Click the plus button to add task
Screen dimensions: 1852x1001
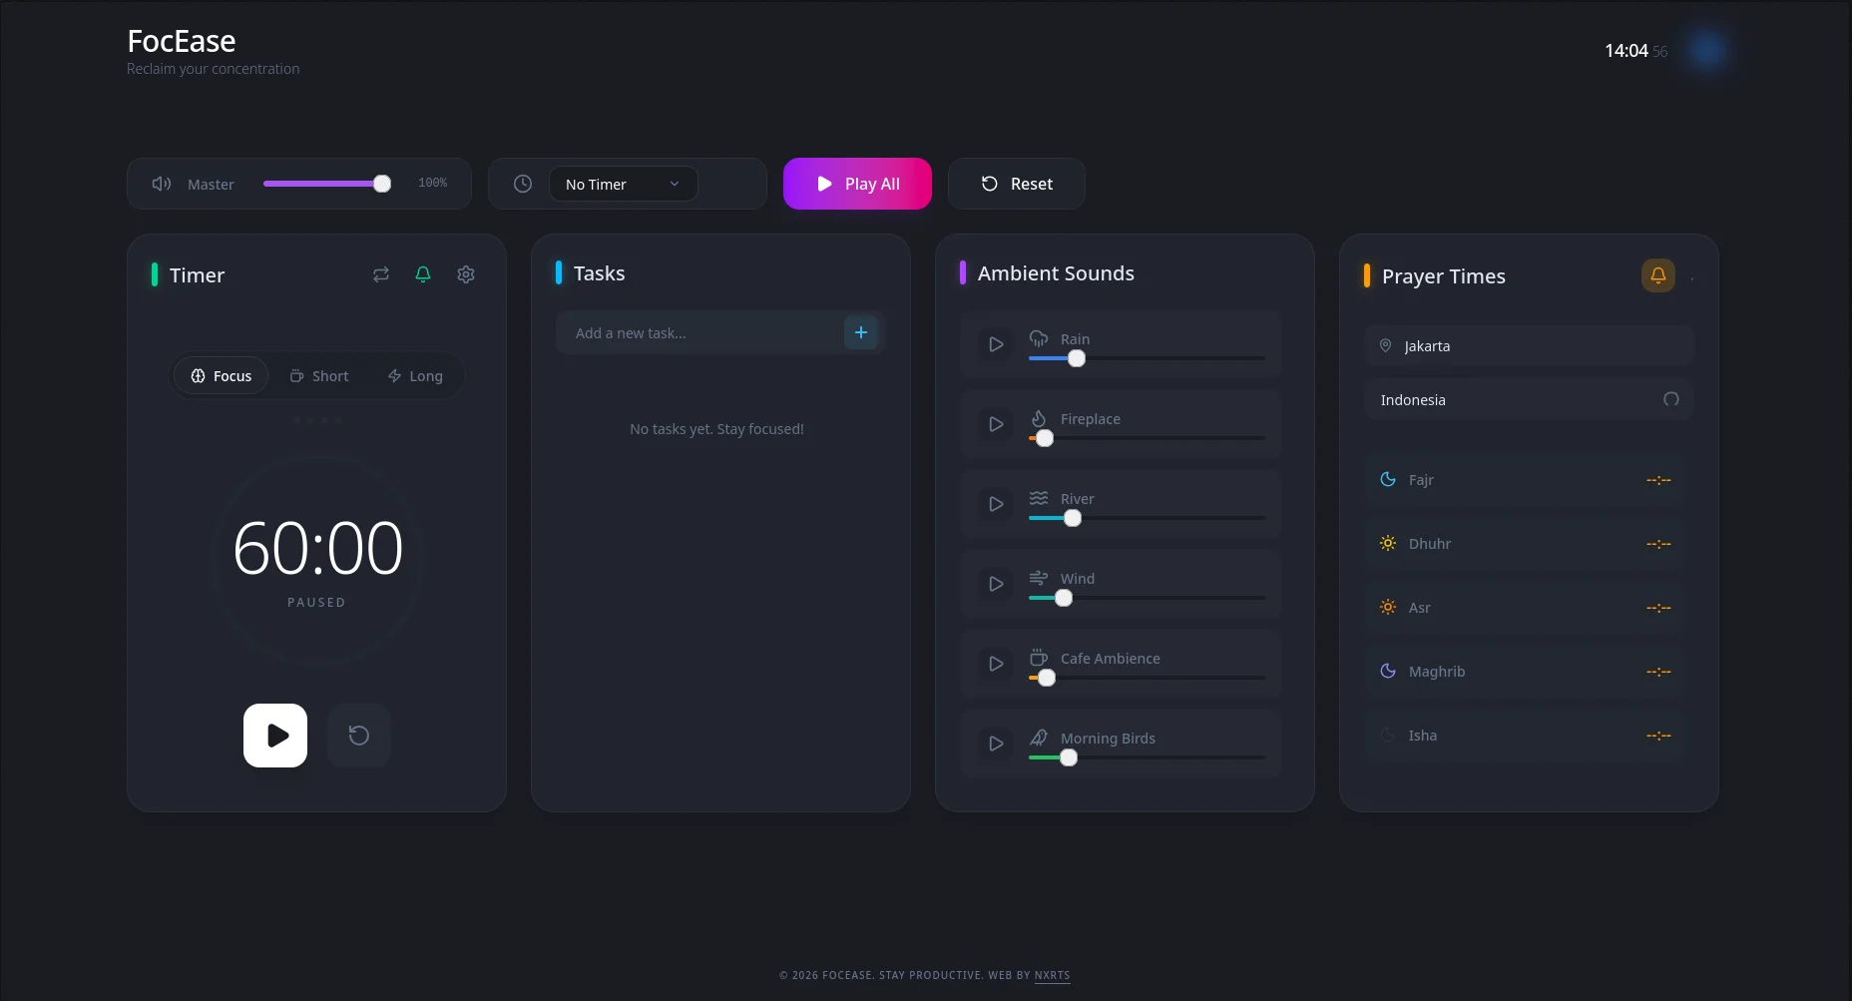click(x=861, y=332)
